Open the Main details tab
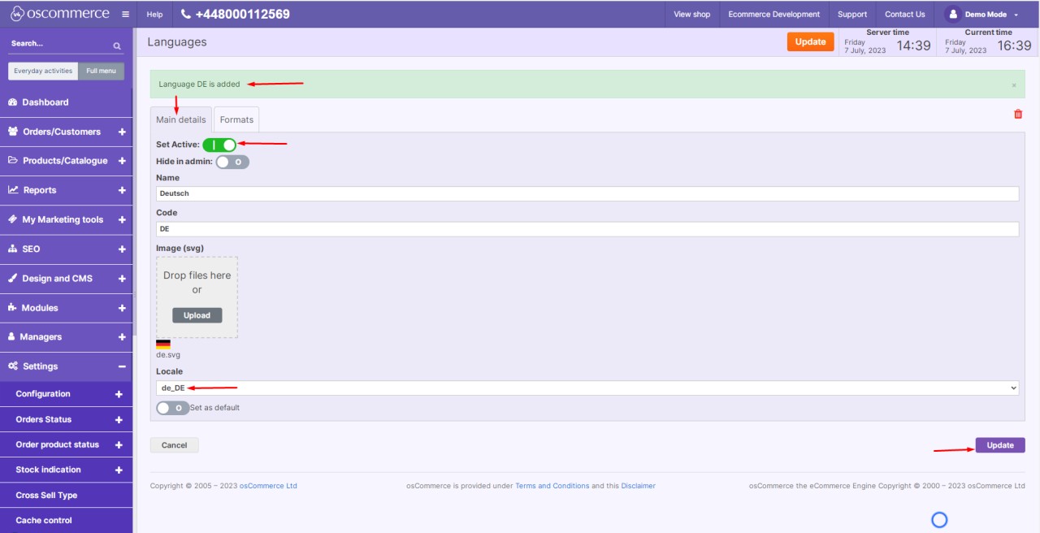The height and width of the screenshot is (533, 1040). coord(181,119)
